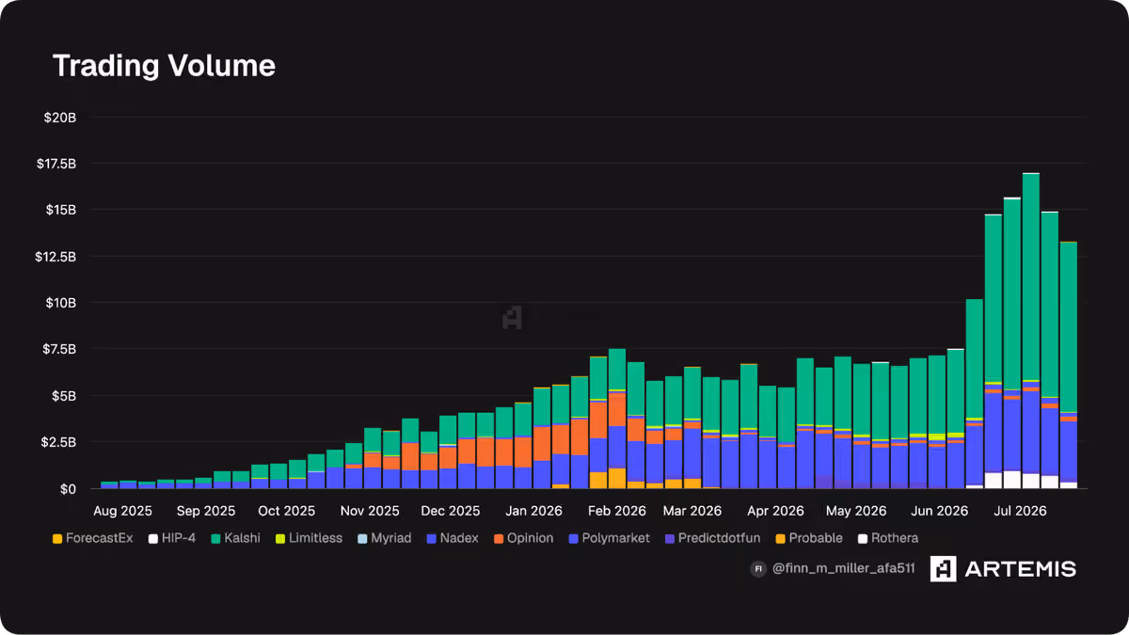Click the Feb 2026 x-axis label
This screenshot has width=1129, height=635.
(617, 511)
